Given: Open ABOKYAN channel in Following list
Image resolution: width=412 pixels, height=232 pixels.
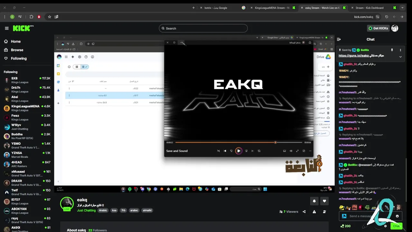Looking at the screenshot, I should click(x=27, y=211).
